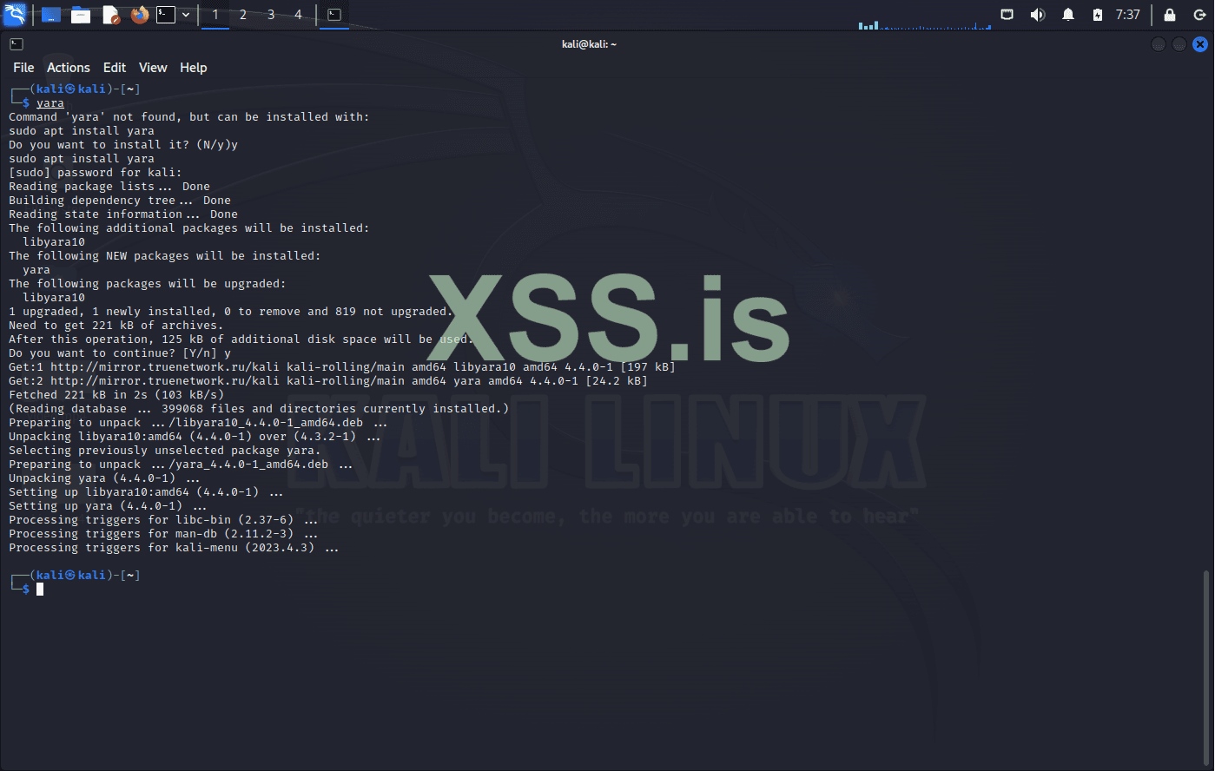Switch to workspace 4
The width and height of the screenshot is (1215, 771).
pos(297,14)
